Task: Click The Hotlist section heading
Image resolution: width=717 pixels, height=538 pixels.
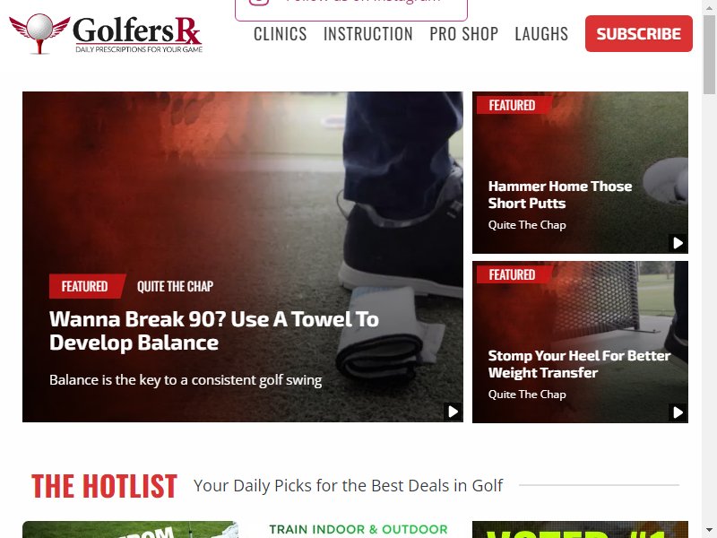Action: point(104,485)
